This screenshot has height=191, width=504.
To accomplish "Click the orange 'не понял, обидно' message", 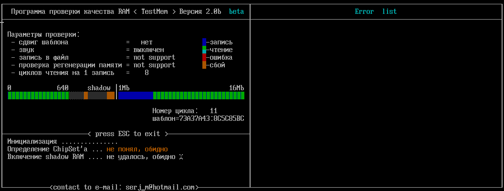I will (x=137, y=149).
